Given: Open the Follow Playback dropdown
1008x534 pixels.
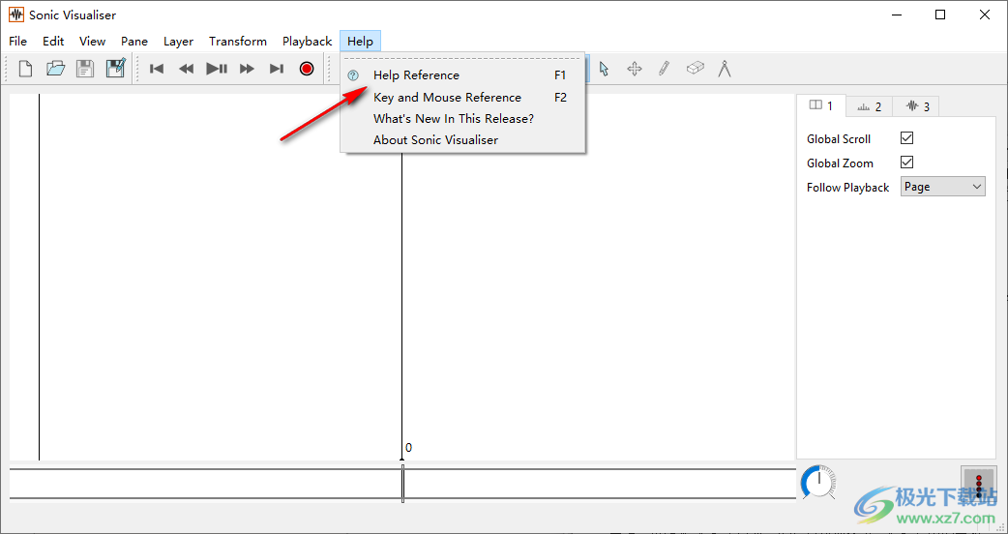Looking at the screenshot, I should click(942, 187).
